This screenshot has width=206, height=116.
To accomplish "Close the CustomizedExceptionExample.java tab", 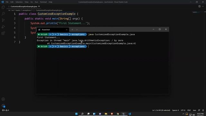I will (x=39, y=6).
